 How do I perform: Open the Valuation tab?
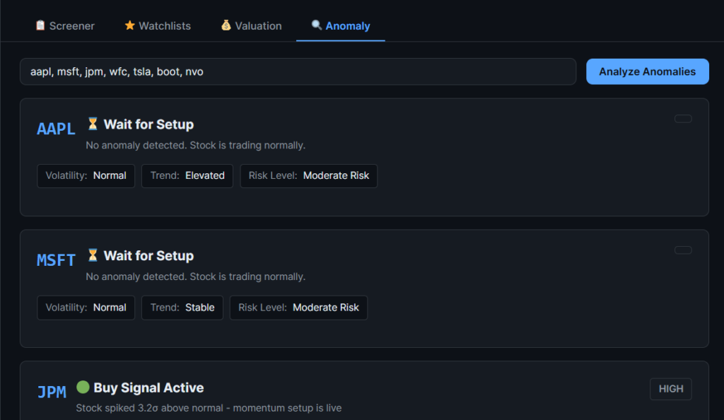click(x=251, y=26)
